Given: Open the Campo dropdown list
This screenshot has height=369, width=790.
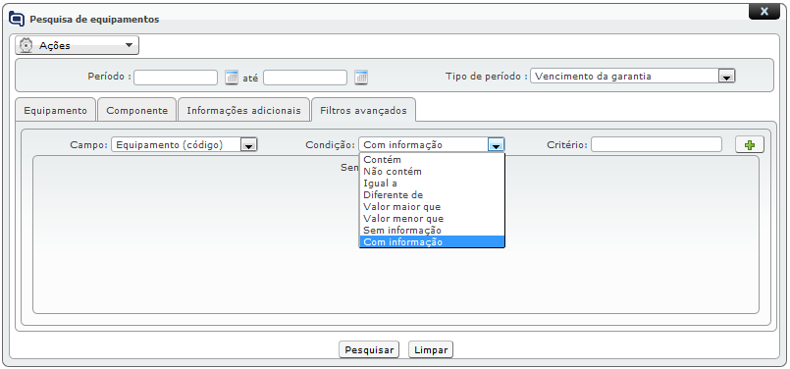Looking at the screenshot, I should (x=249, y=145).
